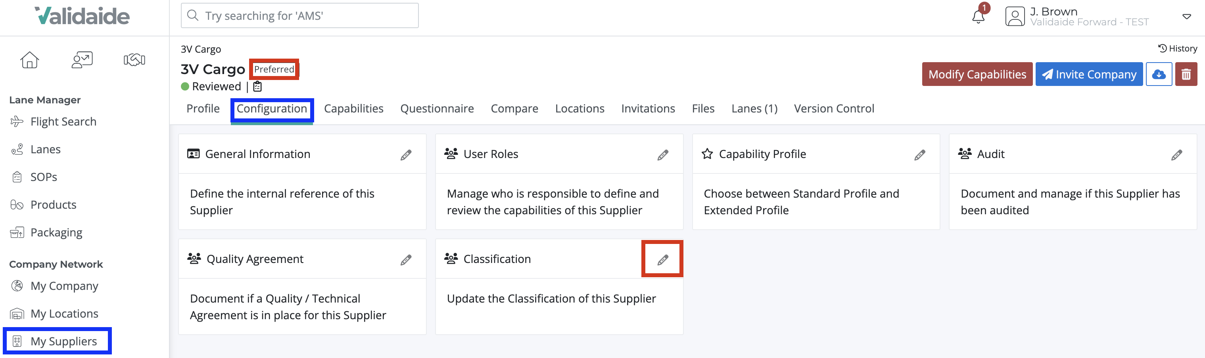Viewport: 1205px width, 358px height.
Task: Click the clipboard icon next to Reviewed
Action: (x=257, y=86)
